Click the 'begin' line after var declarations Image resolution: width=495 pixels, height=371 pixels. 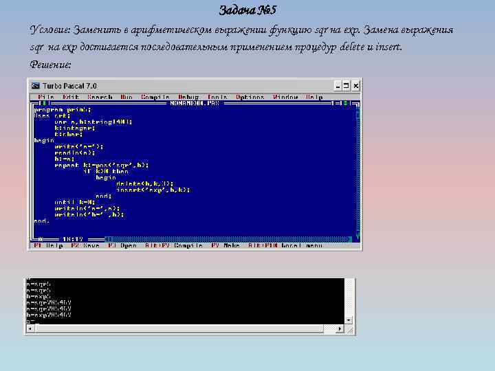pyautogui.click(x=44, y=140)
